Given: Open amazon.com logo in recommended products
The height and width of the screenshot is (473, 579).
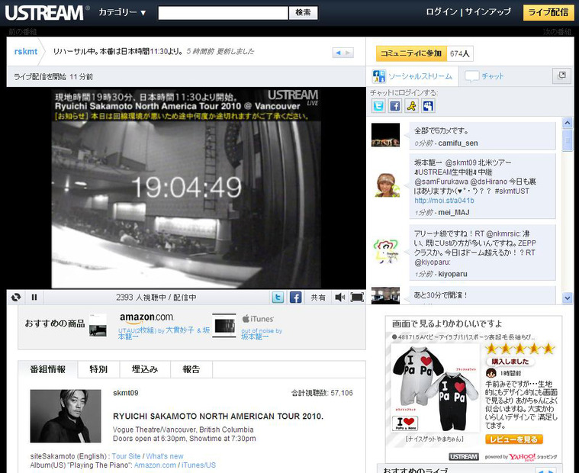Looking at the screenshot, I should [146, 317].
